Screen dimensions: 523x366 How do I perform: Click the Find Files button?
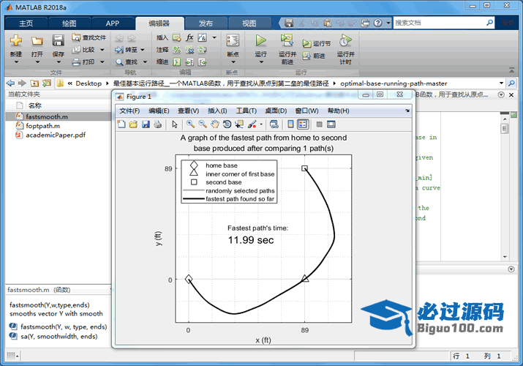click(89, 38)
